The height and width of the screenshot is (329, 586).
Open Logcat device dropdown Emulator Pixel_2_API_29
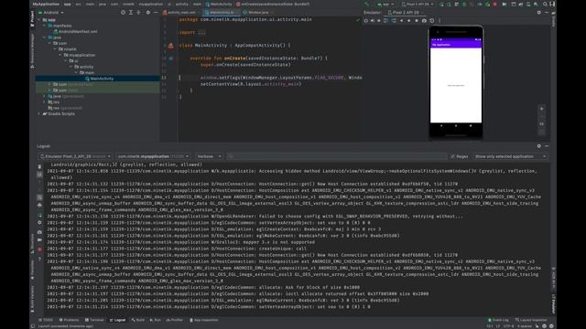pos(75,156)
